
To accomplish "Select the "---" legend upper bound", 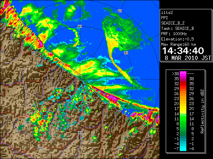I will (190, 74).
